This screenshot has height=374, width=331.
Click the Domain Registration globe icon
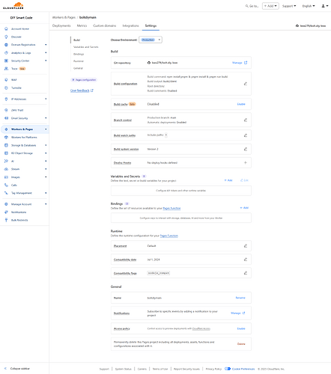click(x=6, y=45)
